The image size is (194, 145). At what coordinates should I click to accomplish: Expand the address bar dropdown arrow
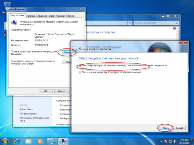(126, 23)
